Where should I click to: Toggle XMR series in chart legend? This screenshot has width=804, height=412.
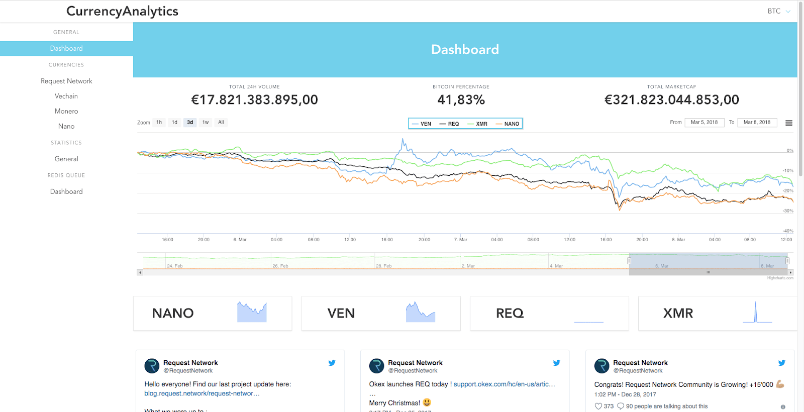(477, 124)
